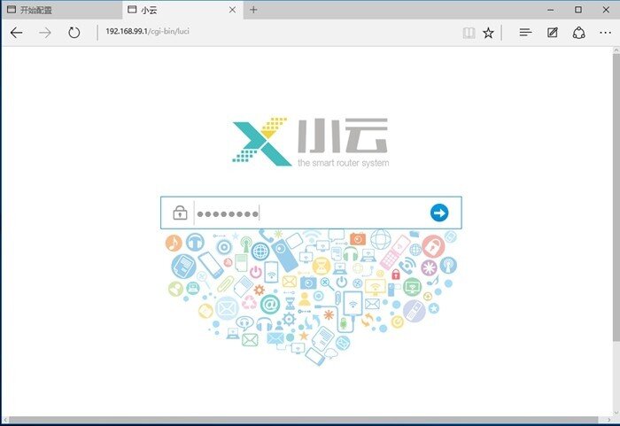Add page to favorites with star icon
This screenshot has height=426, width=620.
pyautogui.click(x=488, y=33)
